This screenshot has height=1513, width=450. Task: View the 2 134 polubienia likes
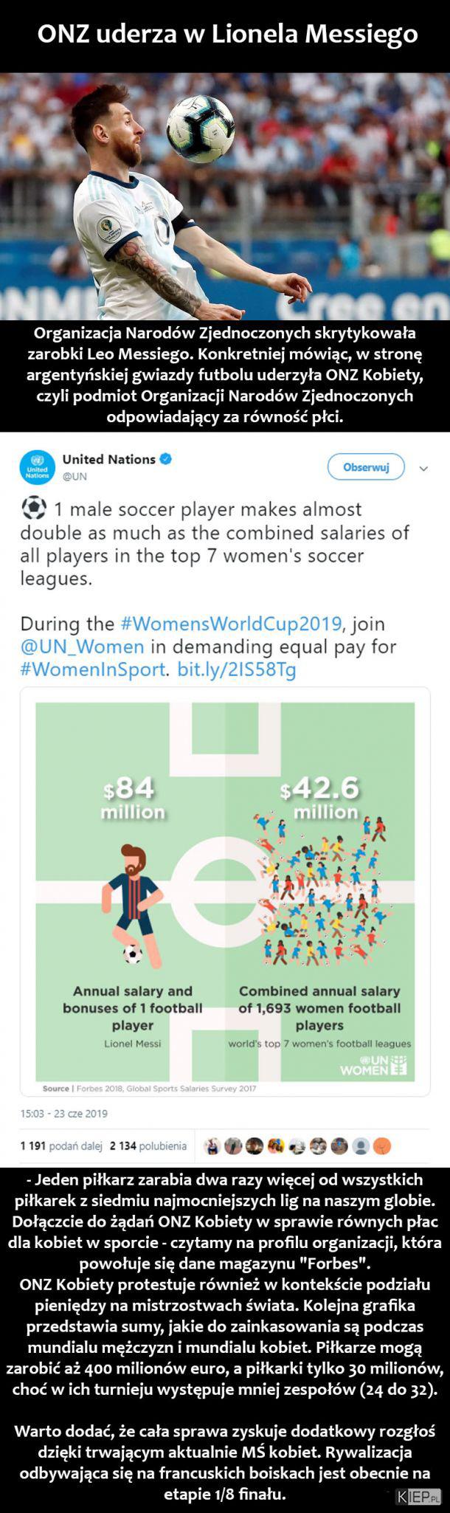coord(148,1146)
